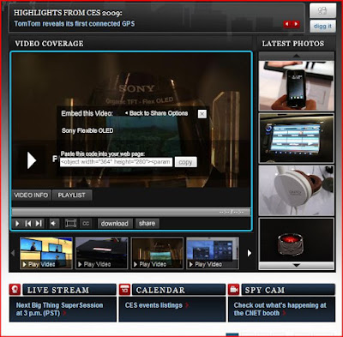The height and width of the screenshot is (337, 343).
Task: Select the embed code text field
Action: coord(116,162)
